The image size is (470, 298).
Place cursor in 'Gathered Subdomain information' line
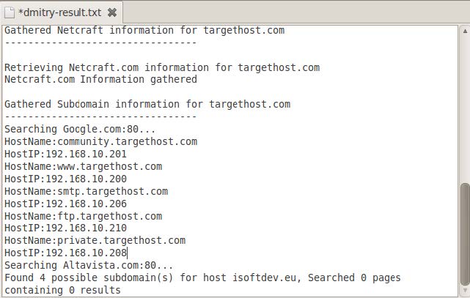coord(147,104)
